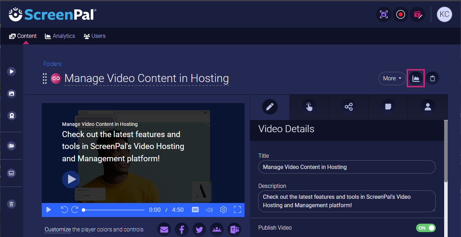Click the Customize player link
The height and width of the screenshot is (237, 461).
click(x=58, y=230)
